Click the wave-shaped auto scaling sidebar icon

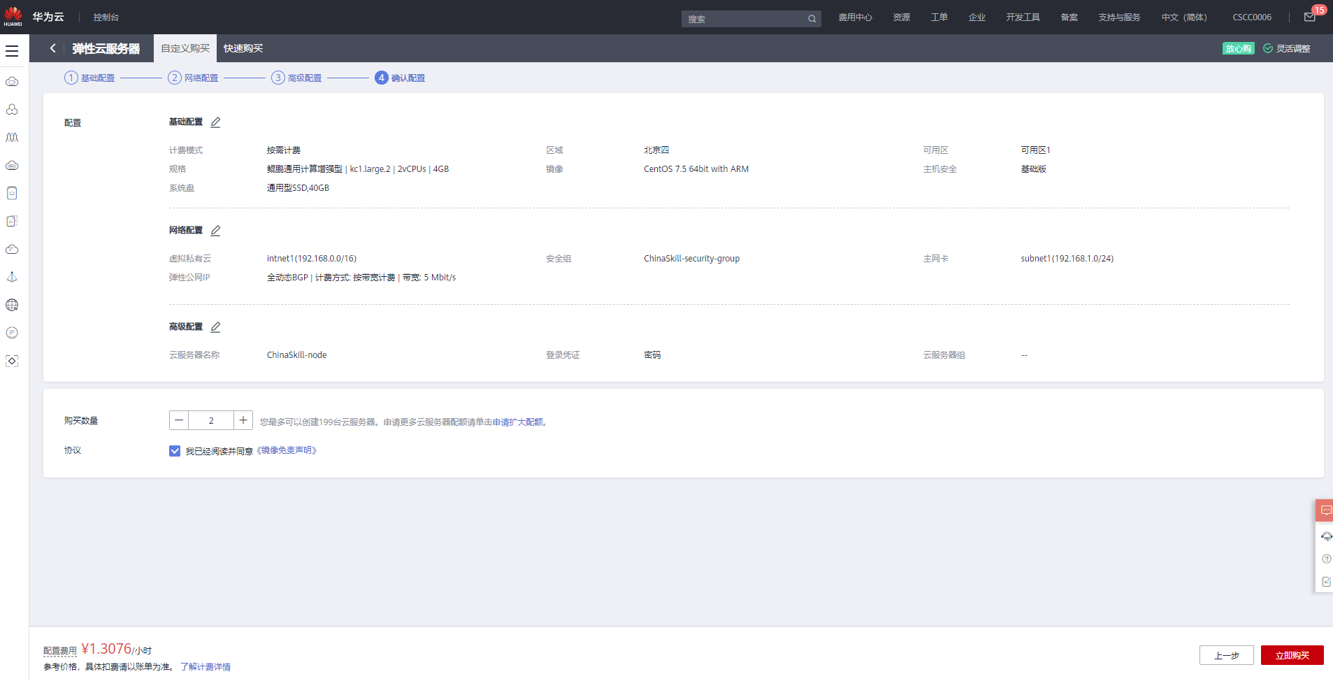coord(12,138)
